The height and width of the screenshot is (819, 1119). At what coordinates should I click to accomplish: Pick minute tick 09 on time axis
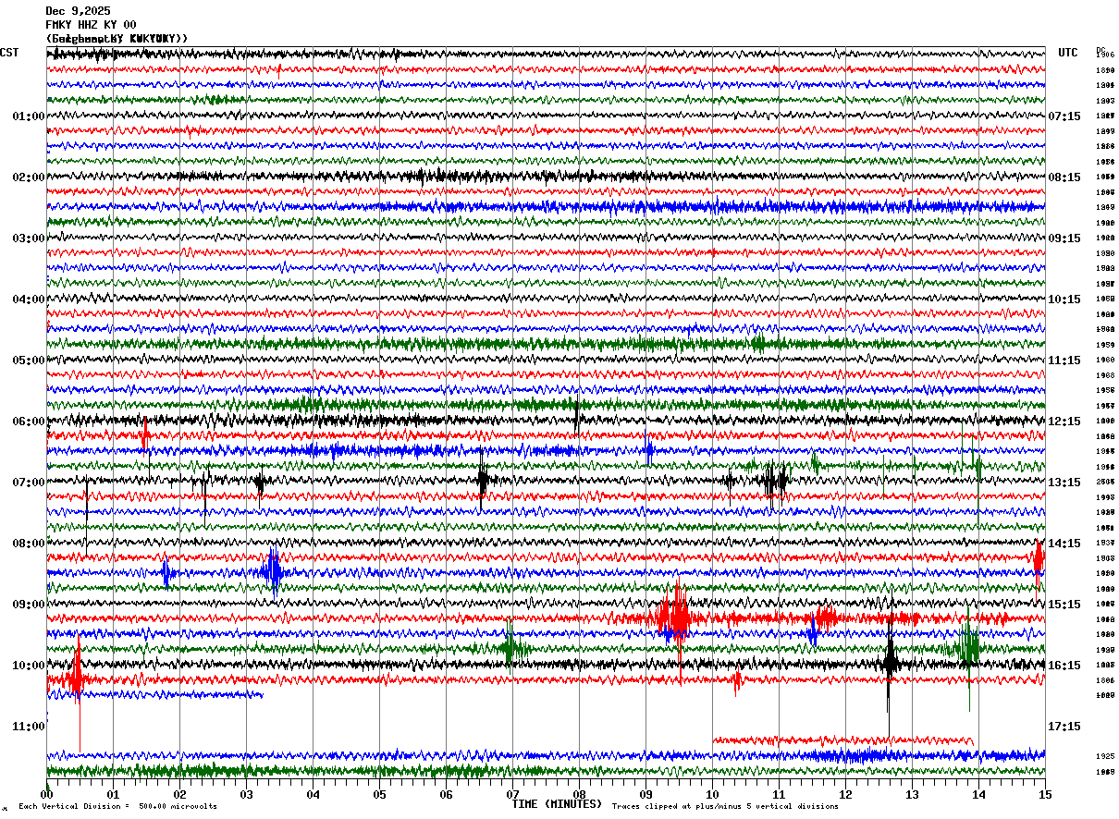[x=646, y=794]
